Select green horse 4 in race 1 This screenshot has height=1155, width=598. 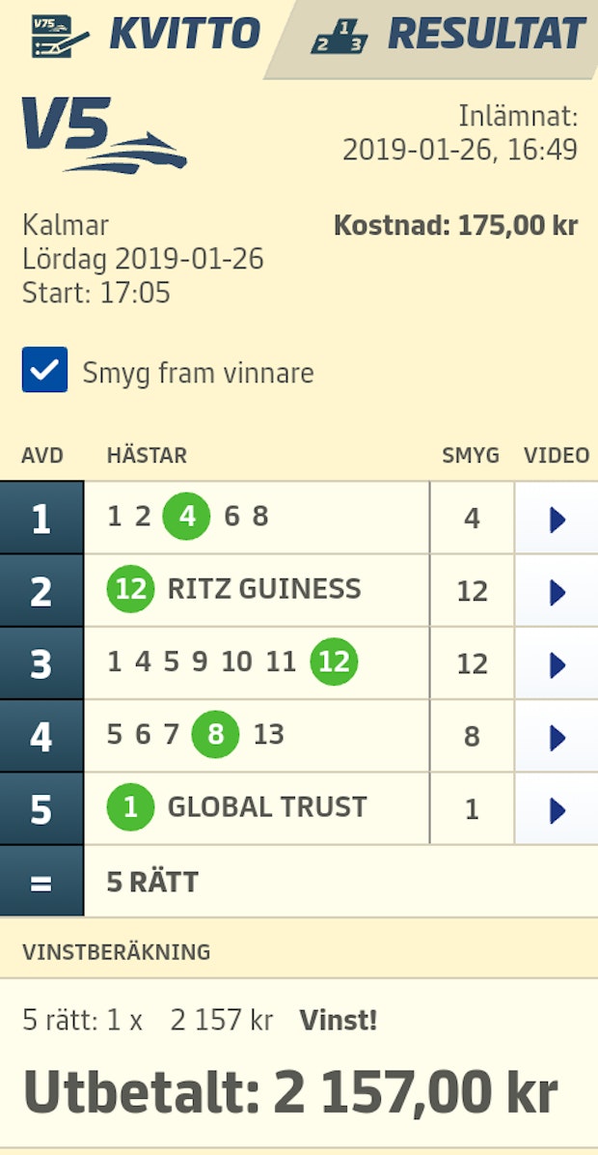[x=187, y=517]
